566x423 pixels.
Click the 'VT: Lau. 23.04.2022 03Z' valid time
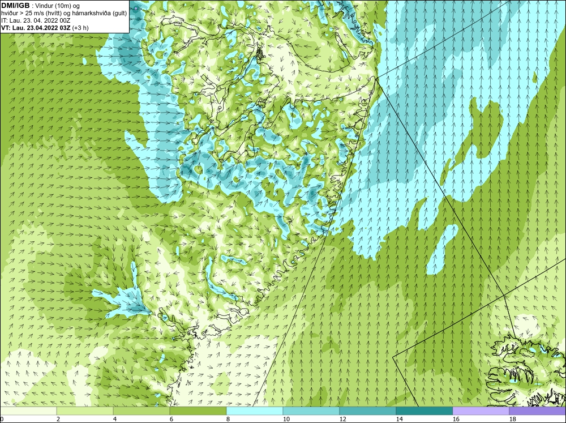pos(36,28)
